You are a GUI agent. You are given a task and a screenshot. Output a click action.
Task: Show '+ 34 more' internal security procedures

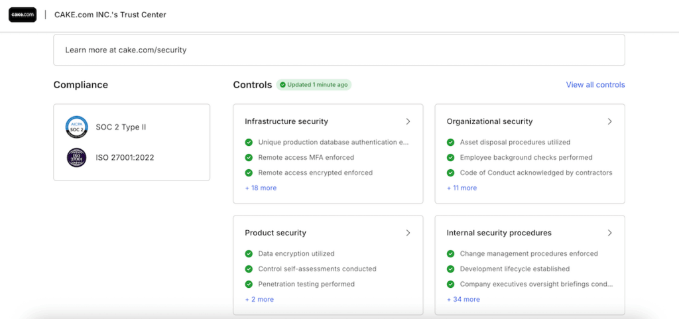(463, 299)
